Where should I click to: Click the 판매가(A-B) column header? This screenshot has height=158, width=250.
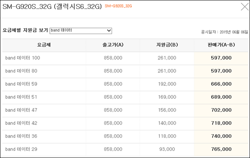click(221, 45)
